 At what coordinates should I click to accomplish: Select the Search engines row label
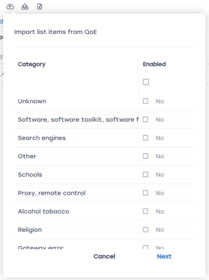42,138
